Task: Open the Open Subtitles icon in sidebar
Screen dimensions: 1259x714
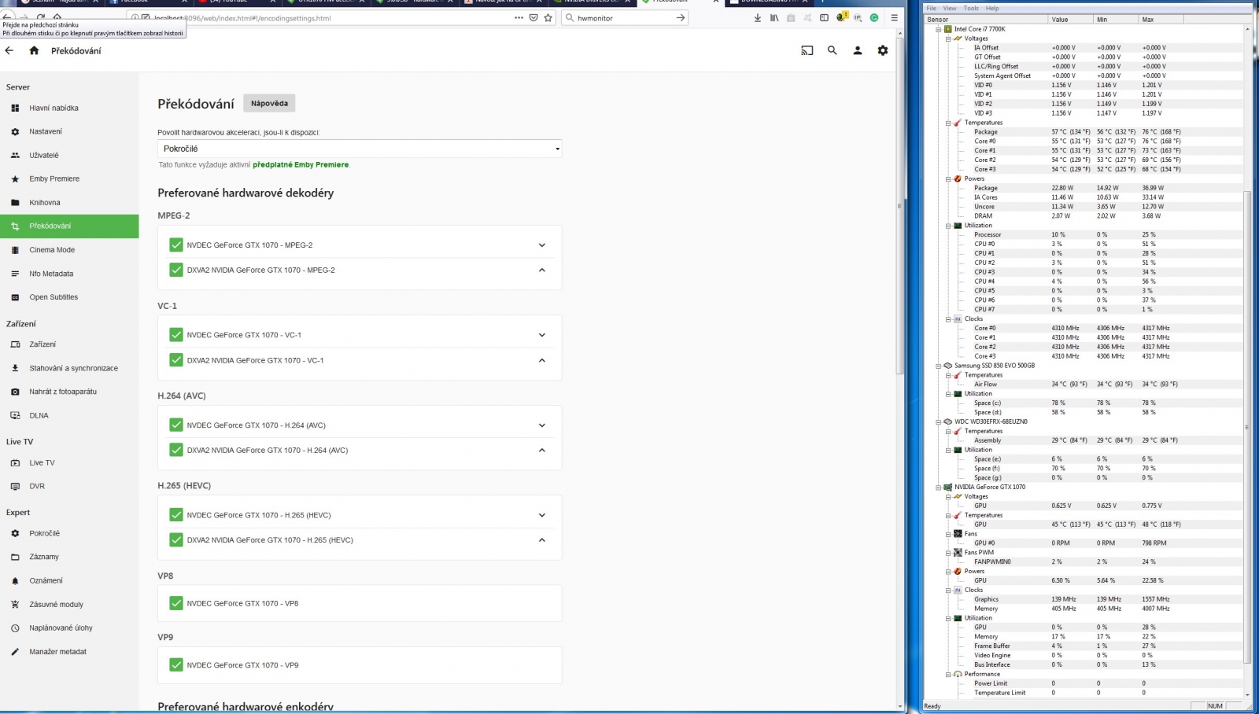Action: coord(15,297)
